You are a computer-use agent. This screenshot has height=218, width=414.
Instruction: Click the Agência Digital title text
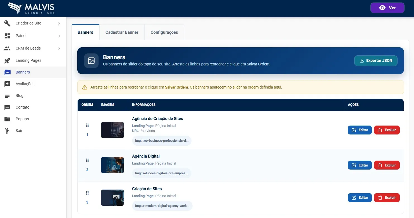(x=146, y=156)
